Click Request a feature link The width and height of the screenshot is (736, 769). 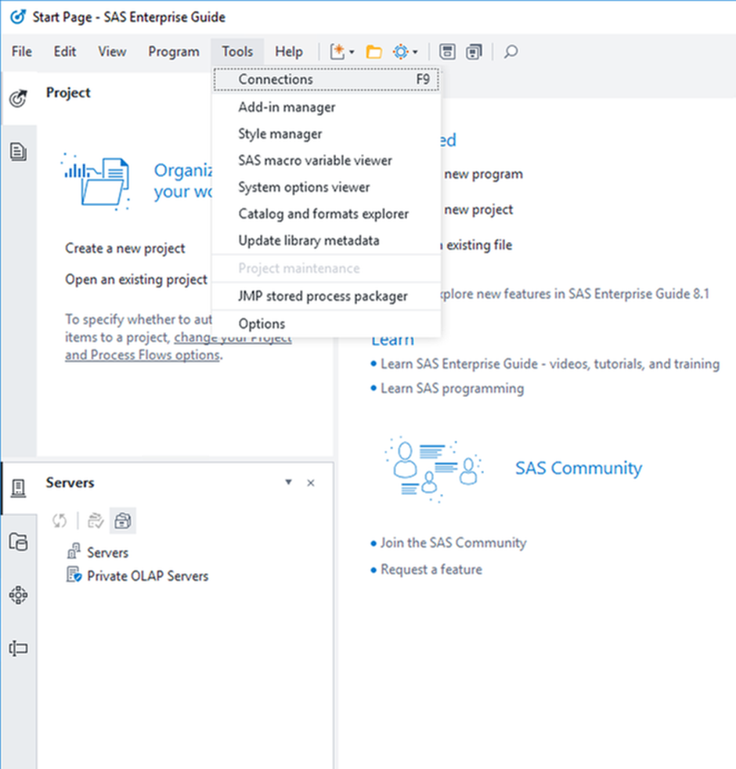click(431, 569)
